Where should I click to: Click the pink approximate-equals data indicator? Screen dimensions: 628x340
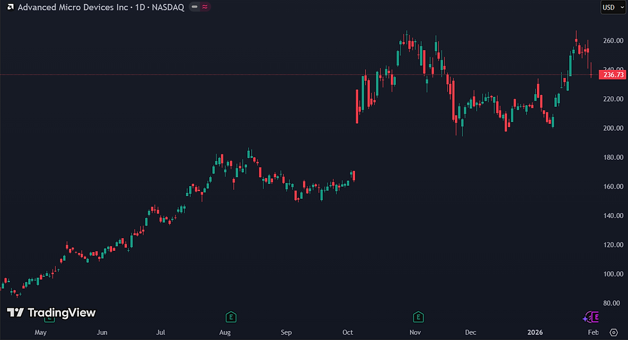(x=205, y=7)
